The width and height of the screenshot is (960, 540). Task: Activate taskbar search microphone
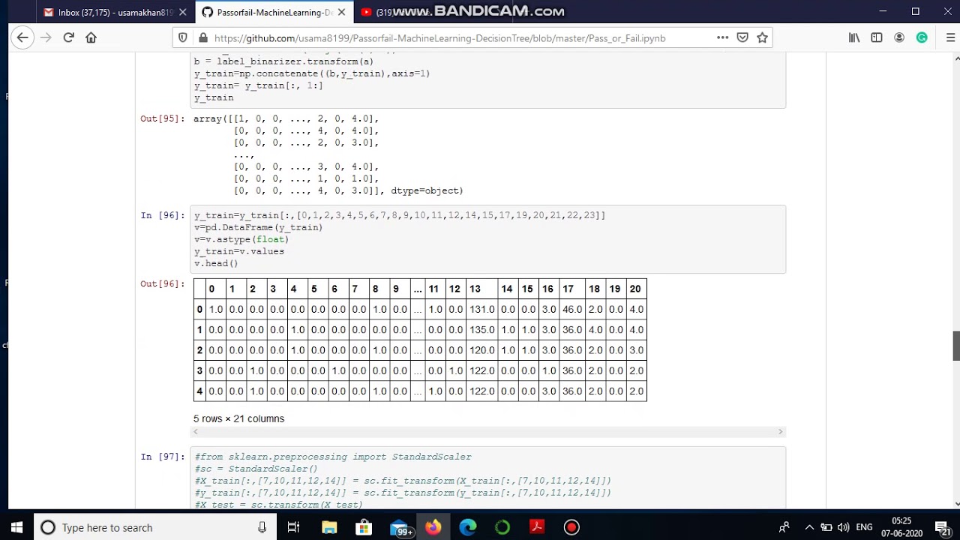tap(262, 527)
